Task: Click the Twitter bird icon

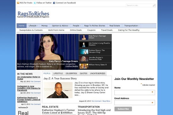Action: coord(35,3)
